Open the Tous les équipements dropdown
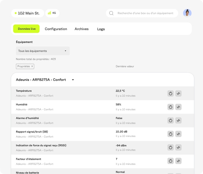This screenshot has height=174, width=203. [x=43, y=51]
